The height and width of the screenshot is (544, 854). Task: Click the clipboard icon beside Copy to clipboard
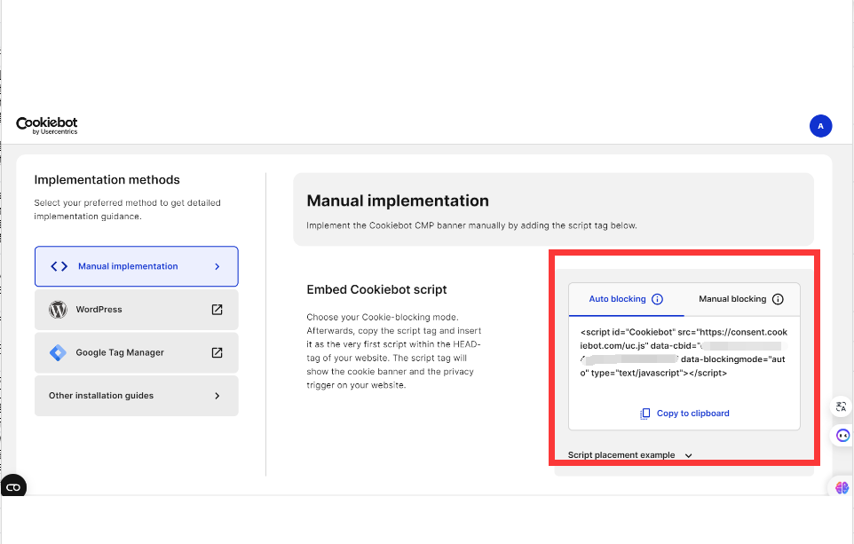(x=644, y=414)
